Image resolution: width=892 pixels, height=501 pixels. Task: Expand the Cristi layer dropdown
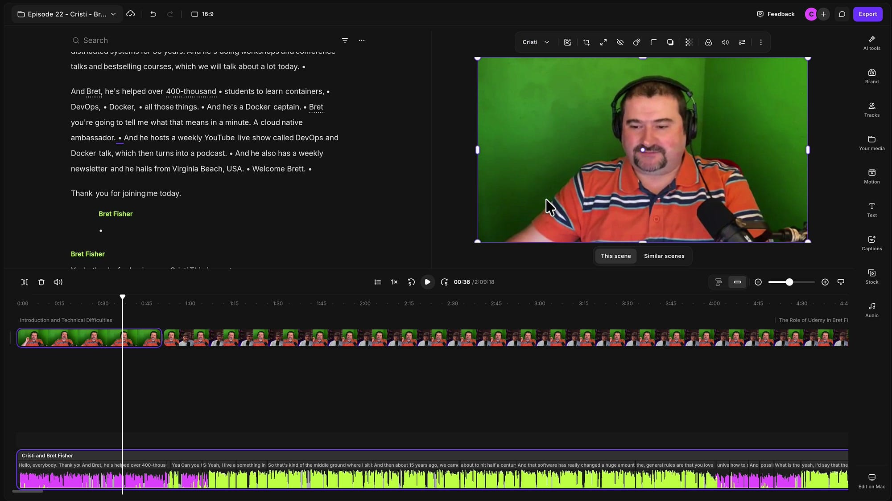pyautogui.click(x=536, y=42)
